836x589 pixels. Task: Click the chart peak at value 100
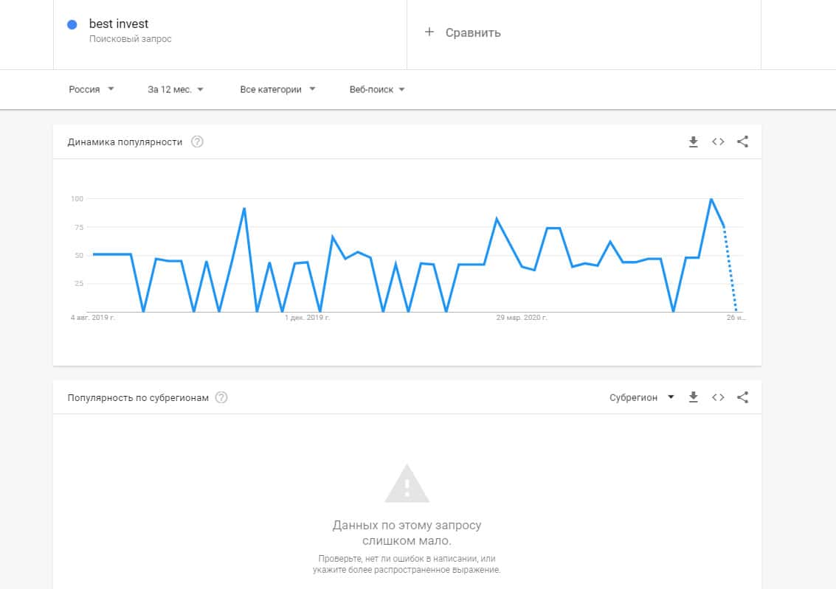[711, 199]
